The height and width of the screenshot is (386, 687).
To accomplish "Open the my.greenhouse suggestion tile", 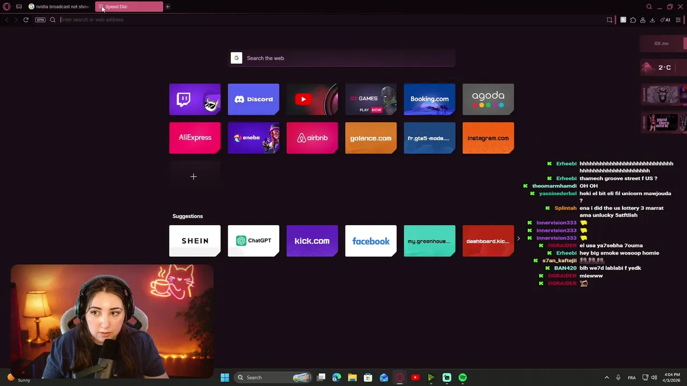I will [429, 241].
